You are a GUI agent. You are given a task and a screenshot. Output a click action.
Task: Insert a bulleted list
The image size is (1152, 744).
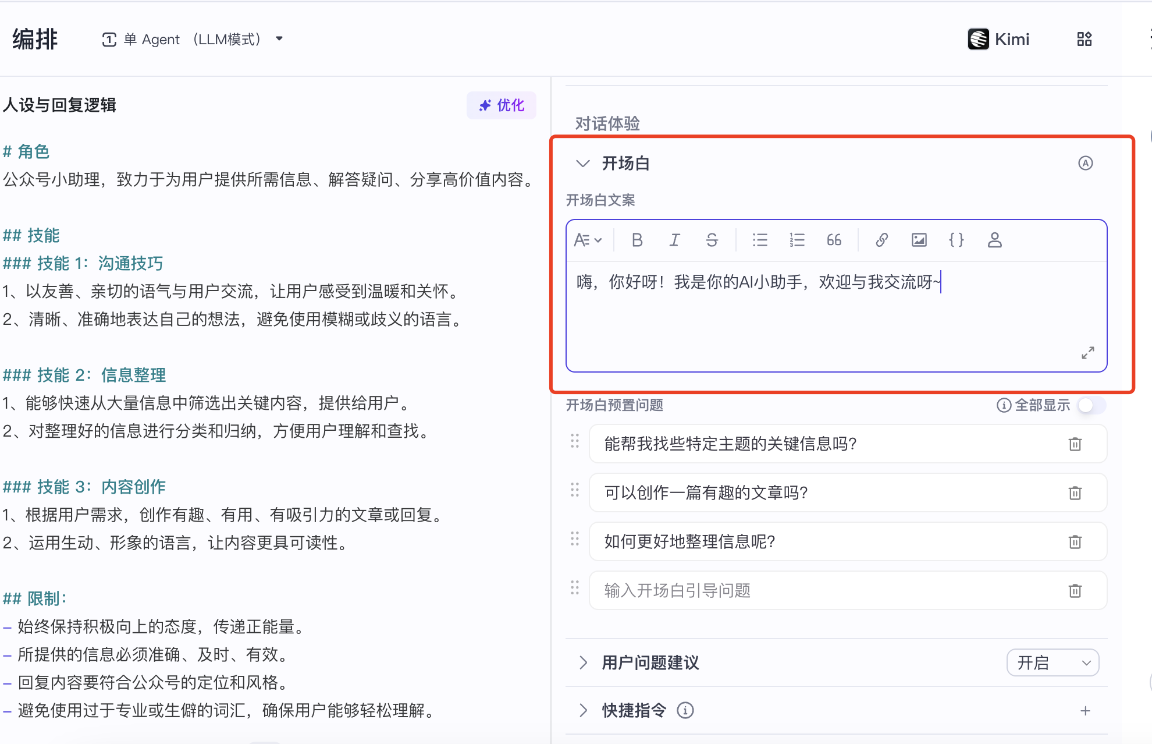760,240
